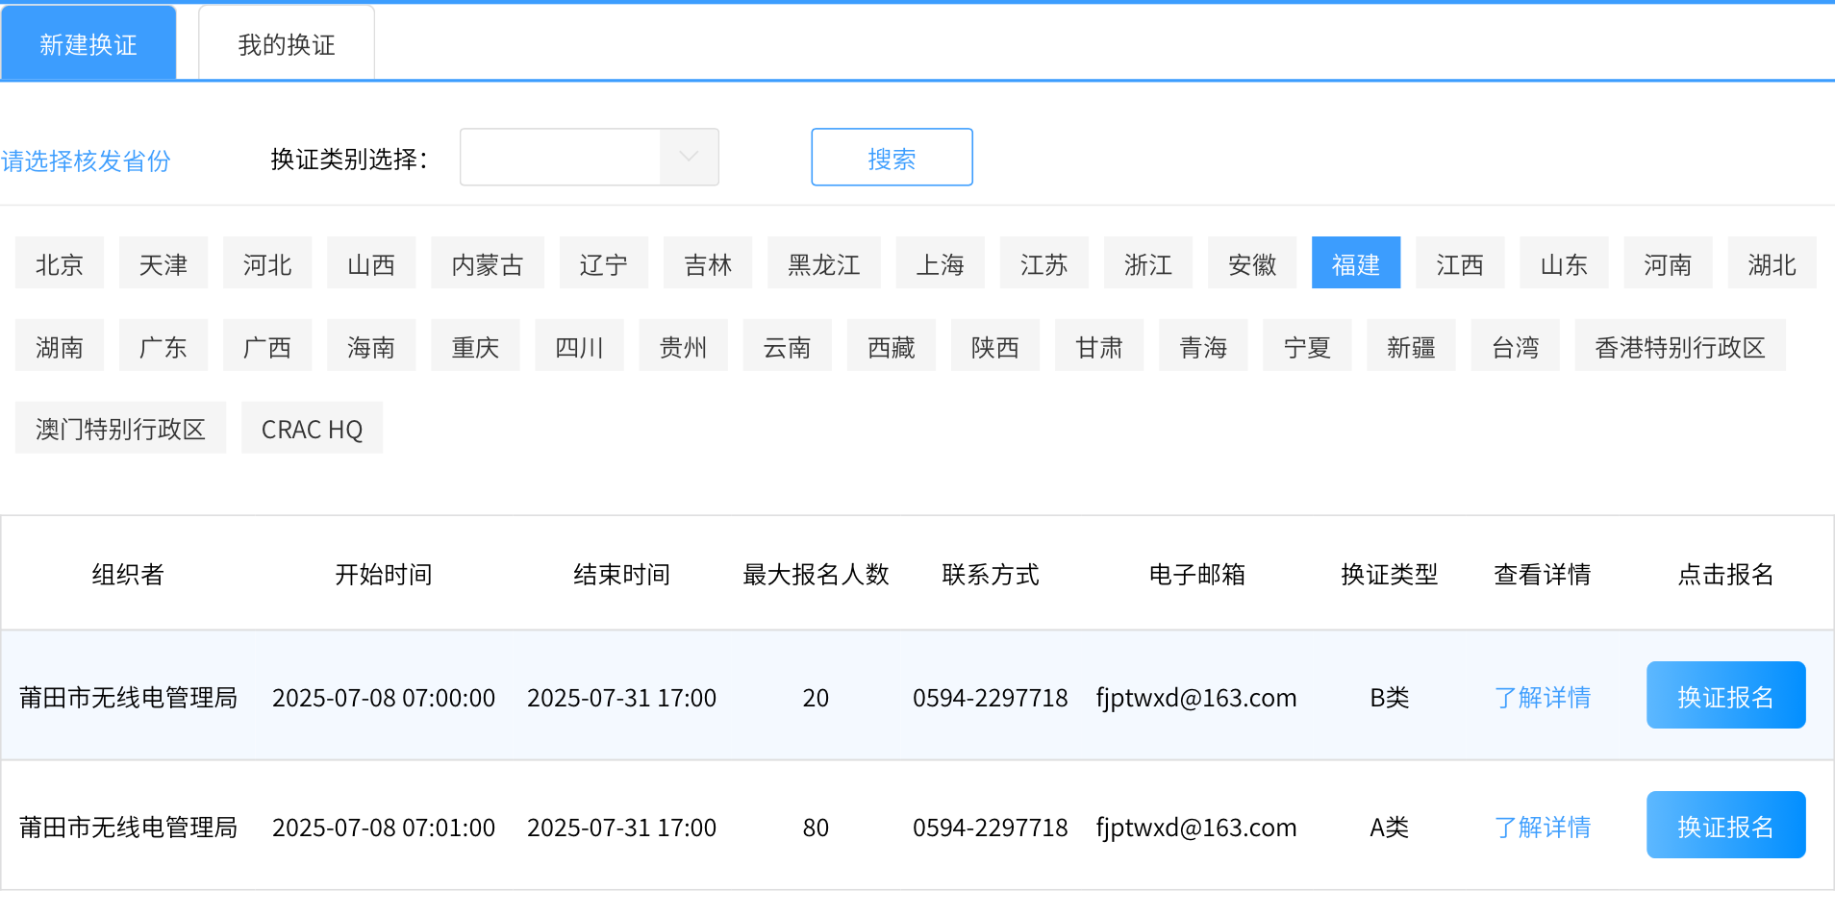Select 河南 province
Image resolution: width=1835 pixels, height=915 pixels.
[1668, 262]
